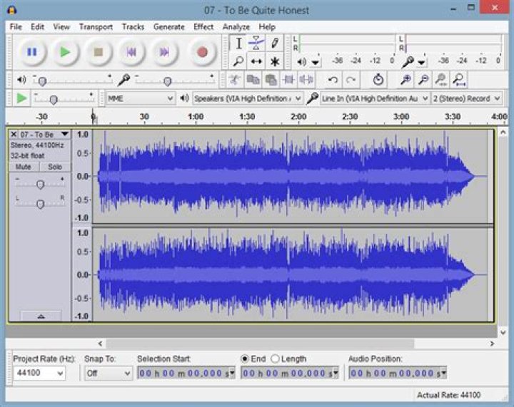Toggle Mute on the track
Image resolution: width=514 pixels, height=407 pixels.
(24, 167)
